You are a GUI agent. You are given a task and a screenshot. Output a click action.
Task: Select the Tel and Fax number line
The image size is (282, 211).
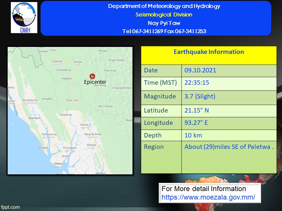pyautogui.click(x=164, y=31)
